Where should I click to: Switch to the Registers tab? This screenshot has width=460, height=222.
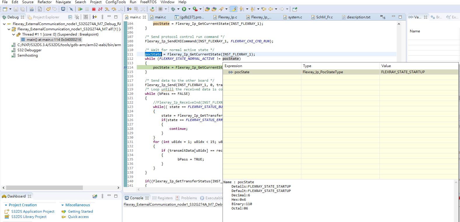point(165,198)
